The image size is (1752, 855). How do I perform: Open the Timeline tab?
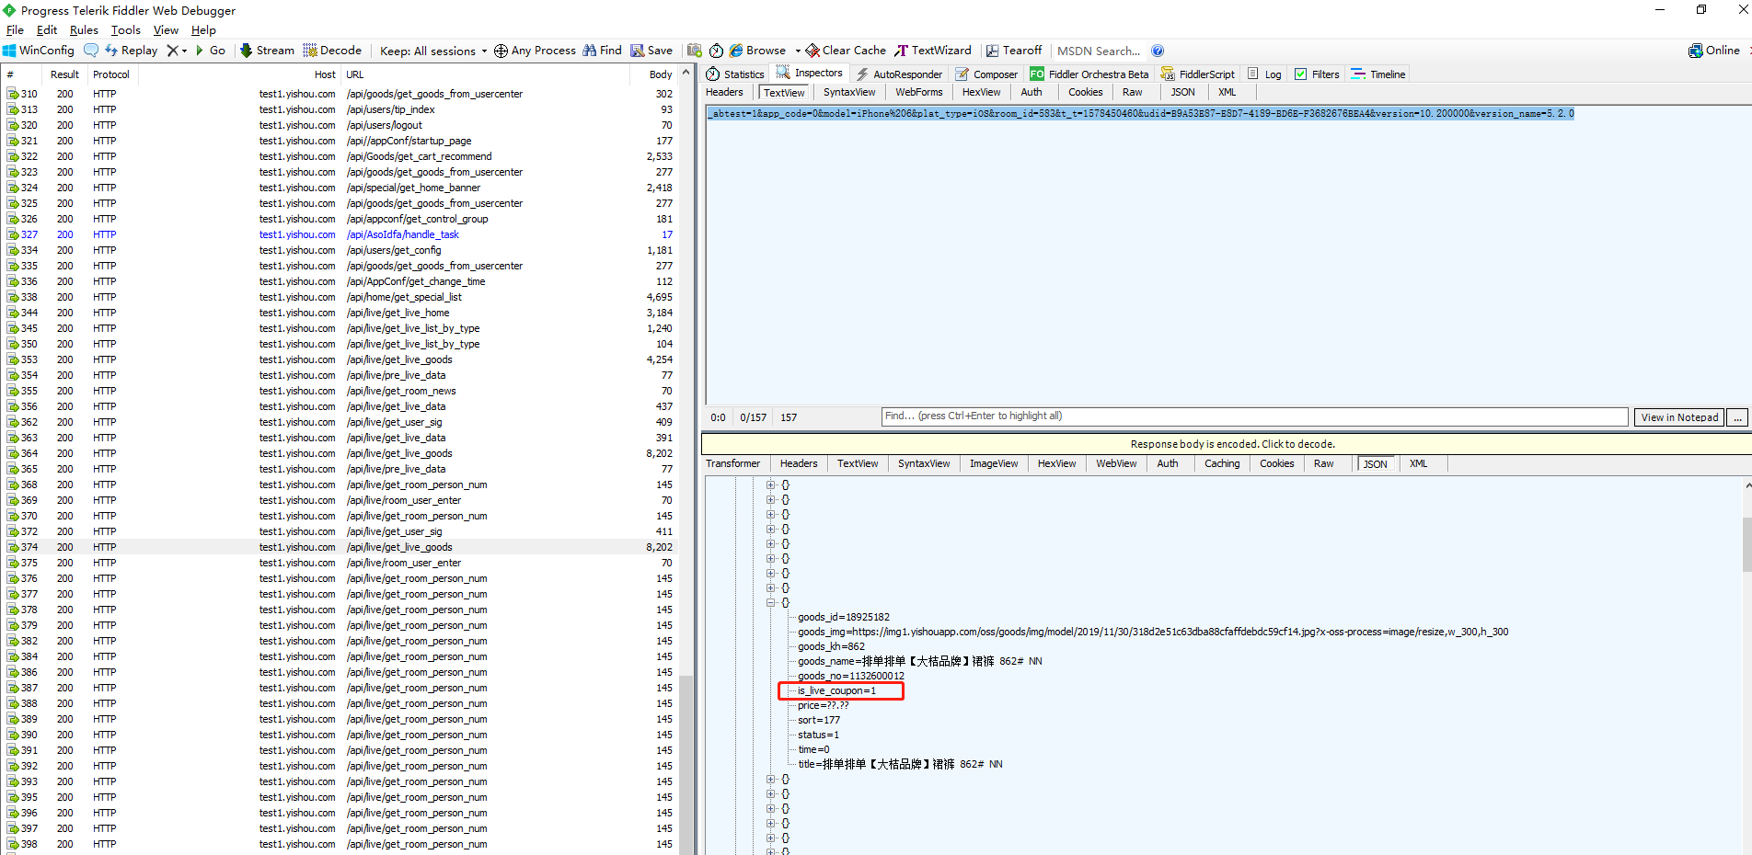1378,74
